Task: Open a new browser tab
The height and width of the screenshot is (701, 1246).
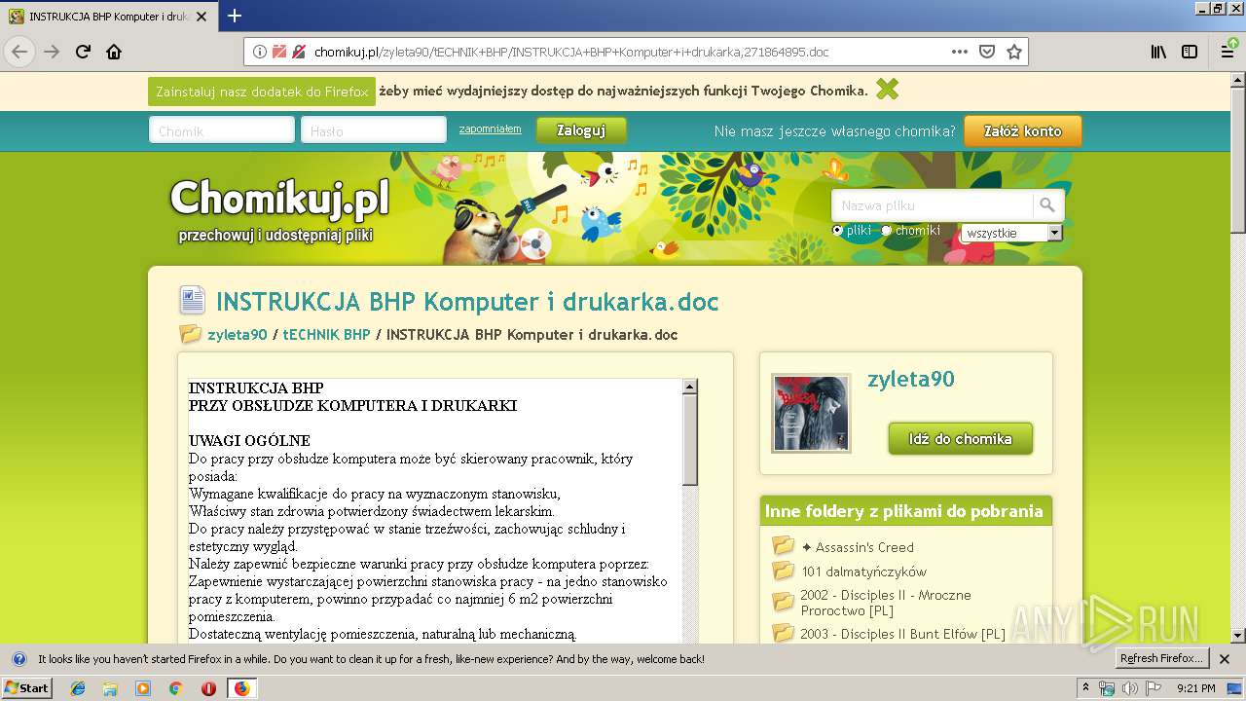Action: (x=235, y=16)
